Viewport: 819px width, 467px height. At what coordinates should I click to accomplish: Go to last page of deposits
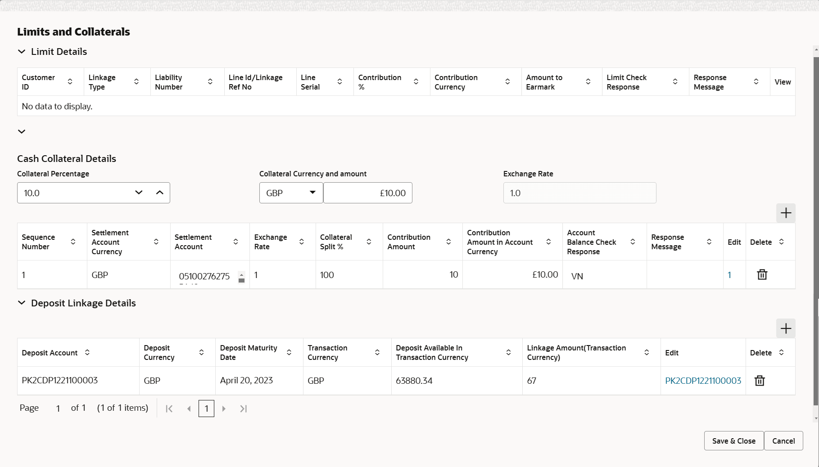click(x=244, y=409)
